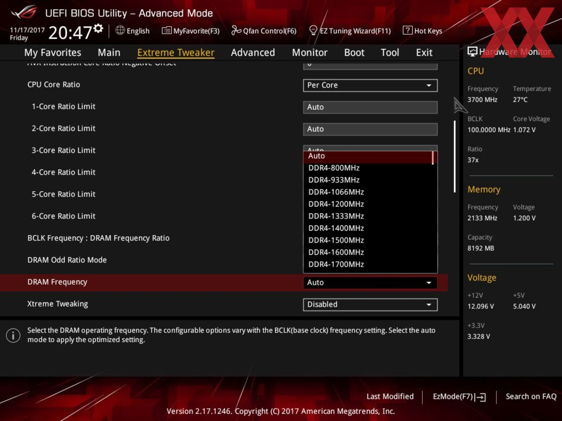The image size is (562, 421).
Task: Go to the Exit tab
Action: point(424,52)
